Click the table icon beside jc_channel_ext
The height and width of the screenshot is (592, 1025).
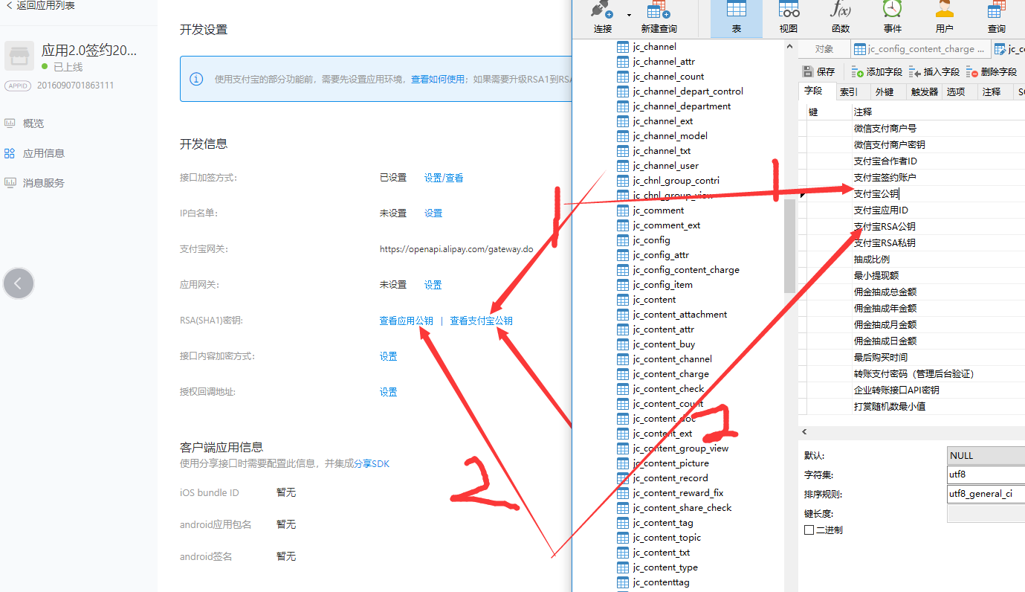tap(623, 121)
